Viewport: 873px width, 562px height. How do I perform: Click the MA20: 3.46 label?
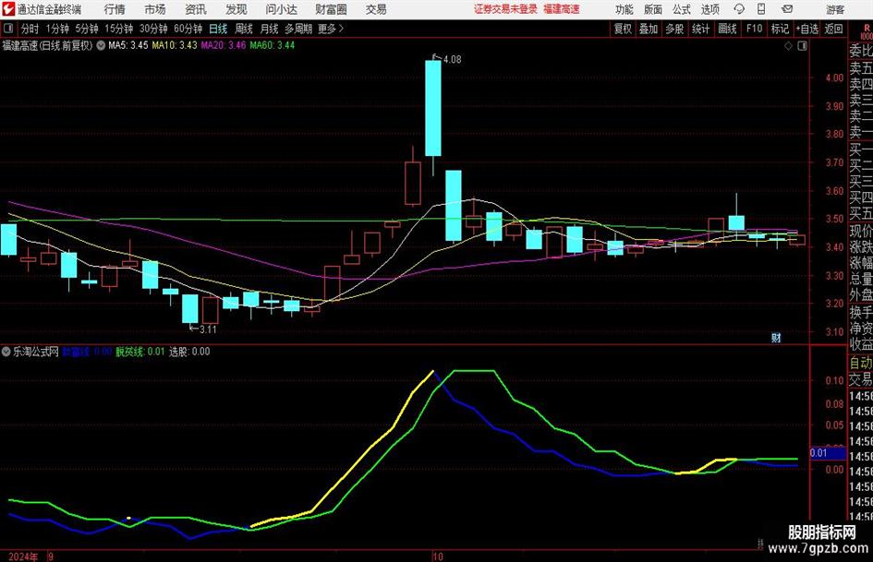[x=224, y=45]
